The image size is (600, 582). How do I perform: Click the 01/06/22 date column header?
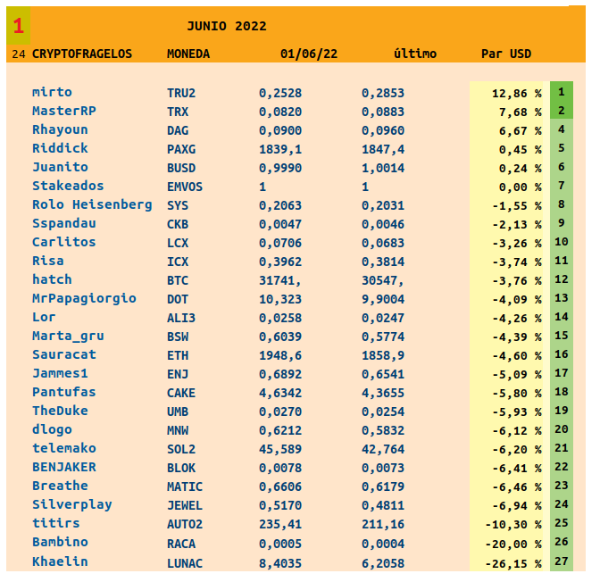309,54
